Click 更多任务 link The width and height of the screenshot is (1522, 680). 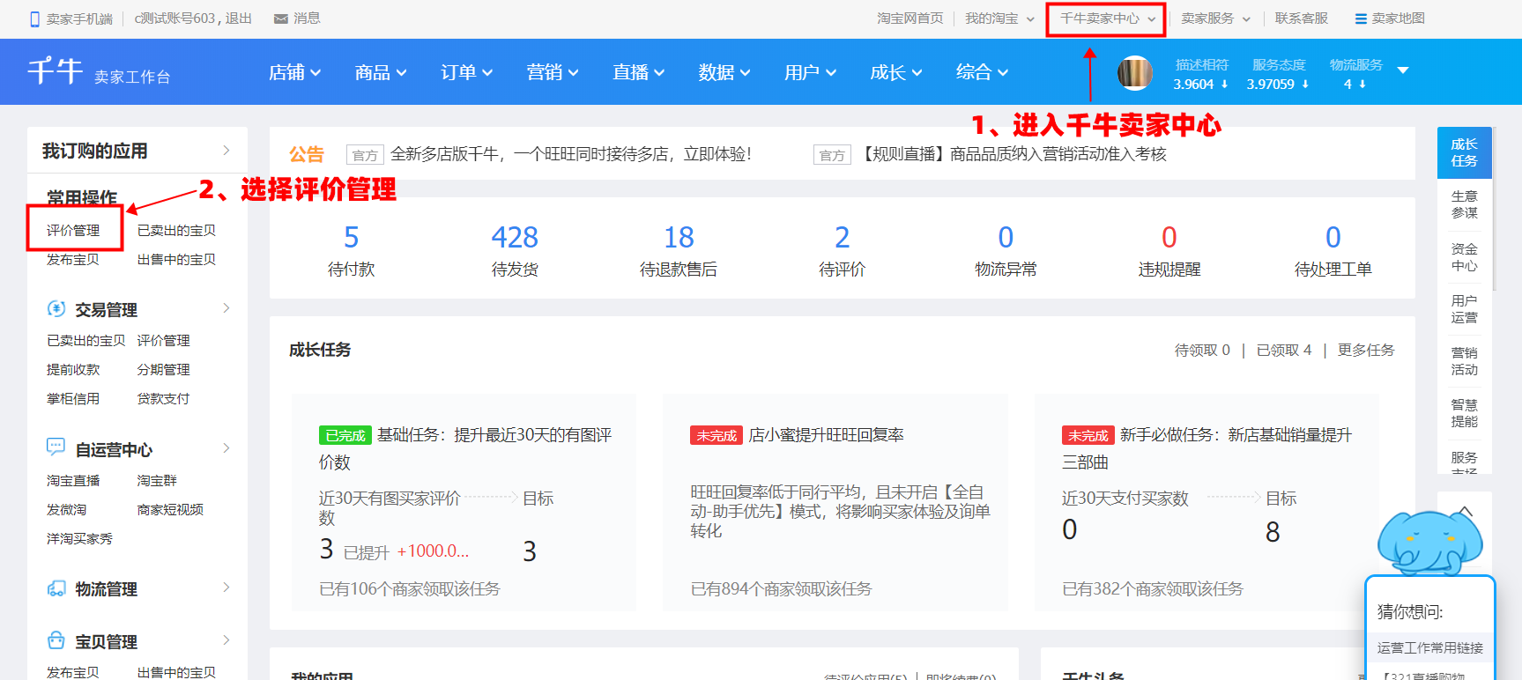tap(1366, 350)
